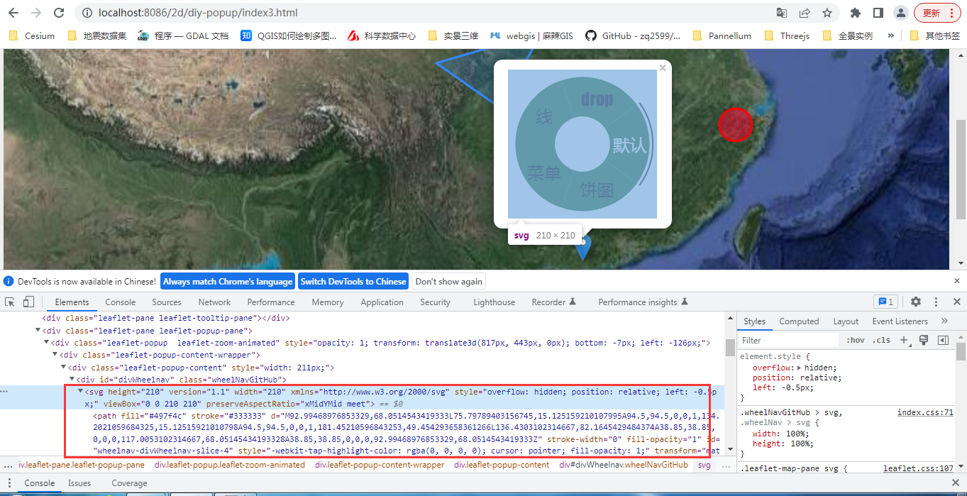Toggle rendering emulations paintbrush icon
The width and height of the screenshot is (967, 496).
(924, 340)
